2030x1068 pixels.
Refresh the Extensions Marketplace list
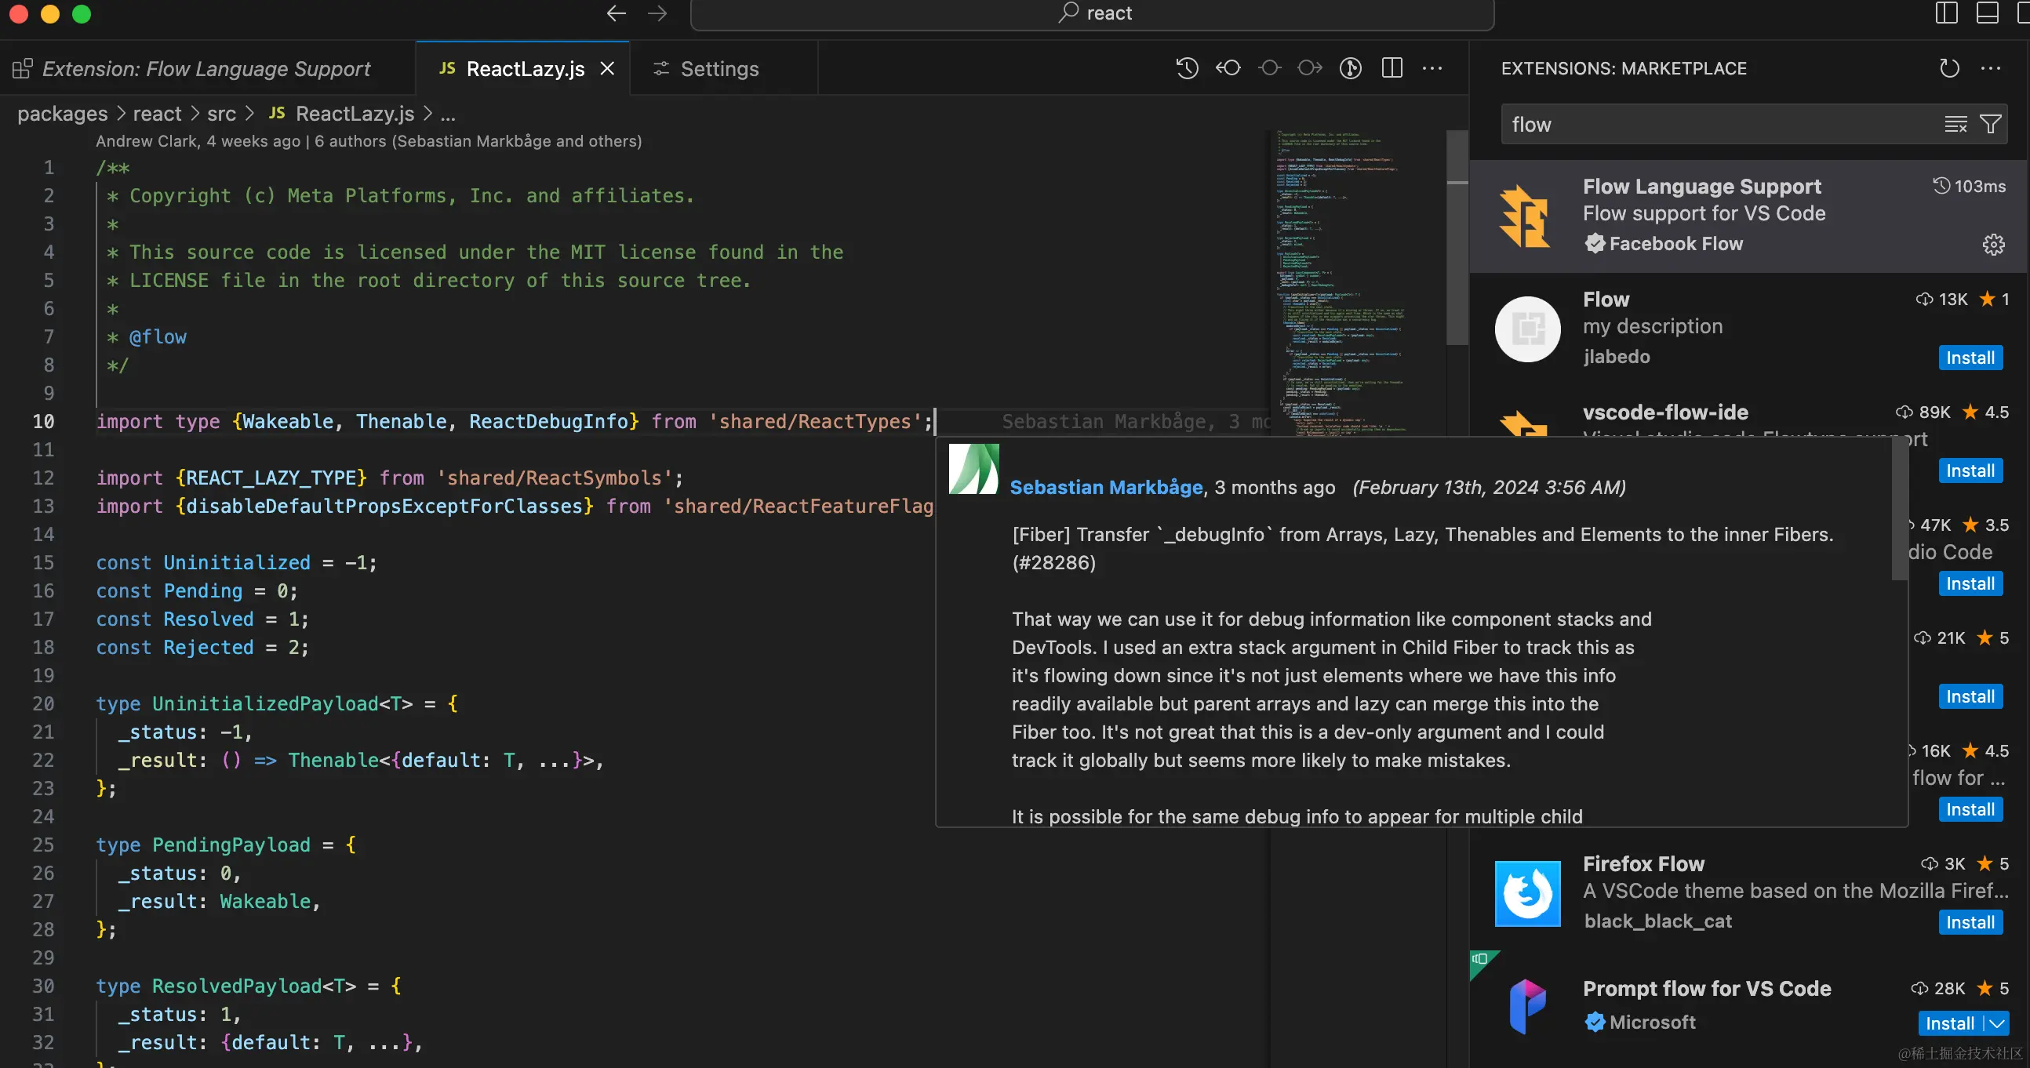1949,68
